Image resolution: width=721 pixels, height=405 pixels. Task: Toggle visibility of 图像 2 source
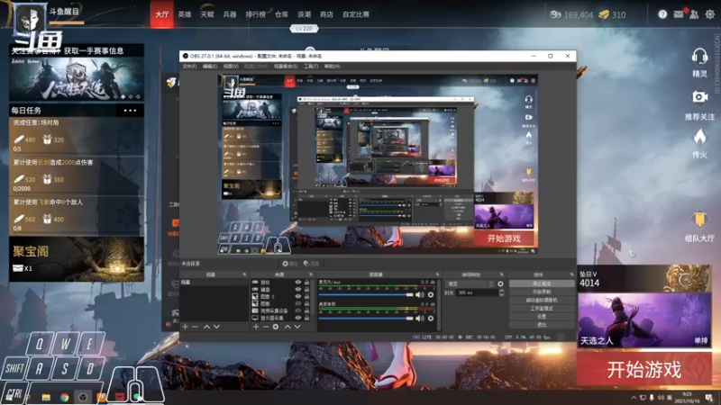tap(298, 297)
